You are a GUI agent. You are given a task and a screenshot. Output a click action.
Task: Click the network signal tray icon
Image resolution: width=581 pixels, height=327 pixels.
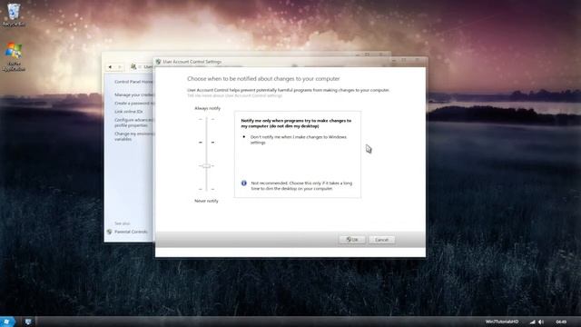(x=533, y=322)
